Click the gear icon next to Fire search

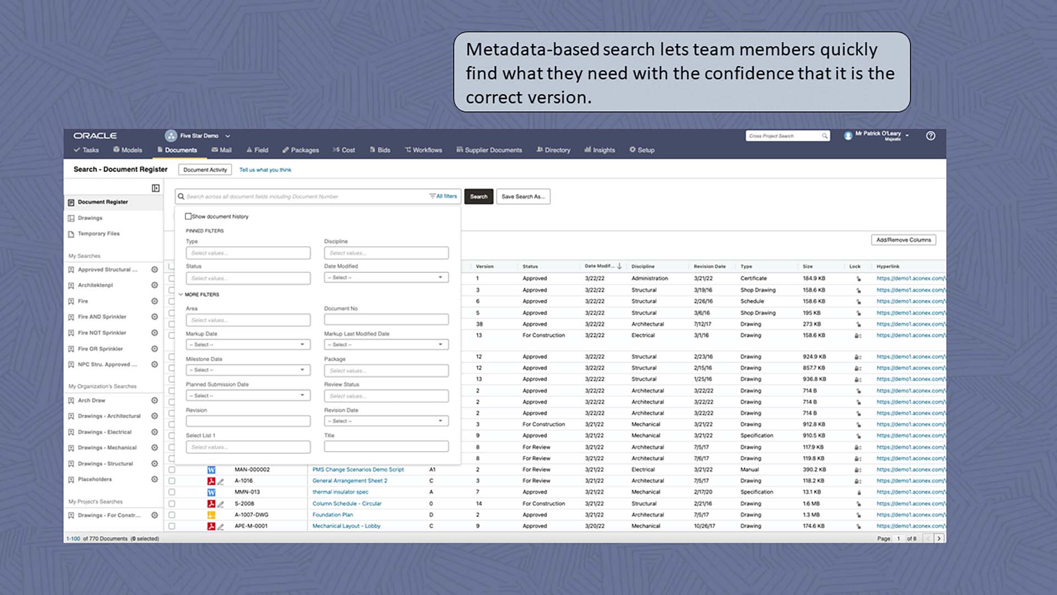155,301
